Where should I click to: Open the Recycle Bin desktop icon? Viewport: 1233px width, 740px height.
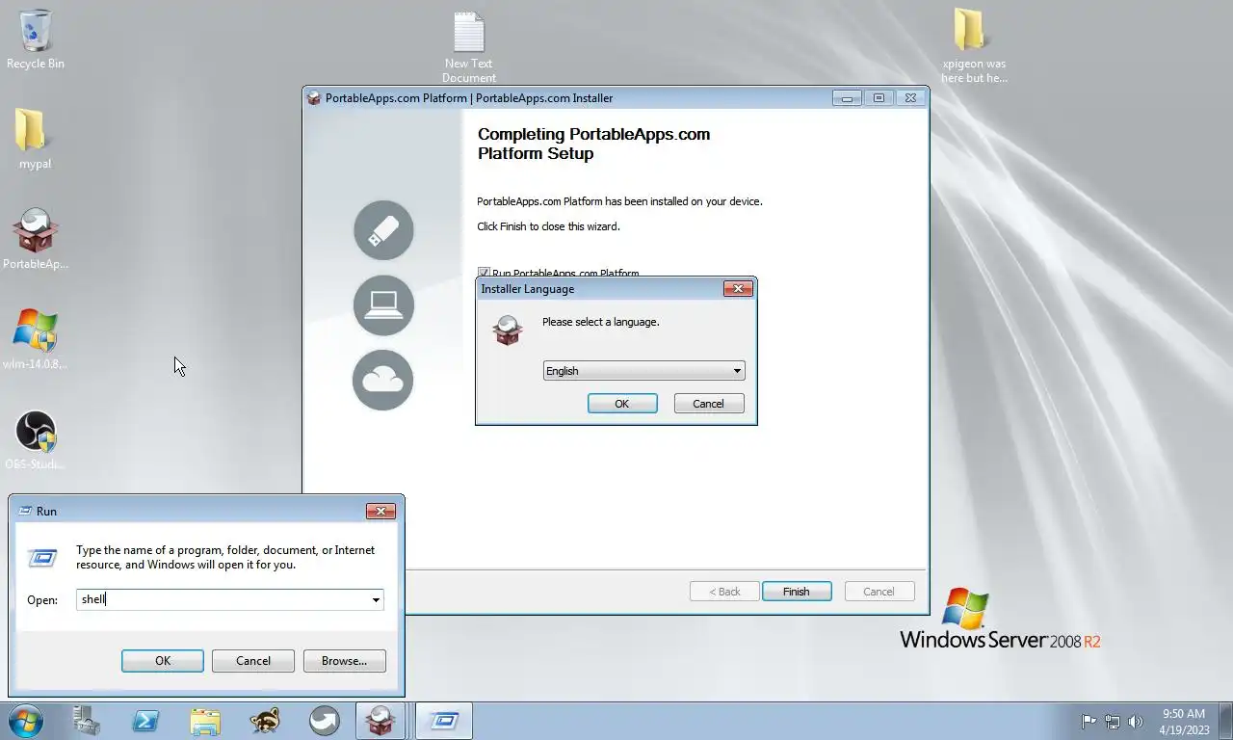coord(36,40)
